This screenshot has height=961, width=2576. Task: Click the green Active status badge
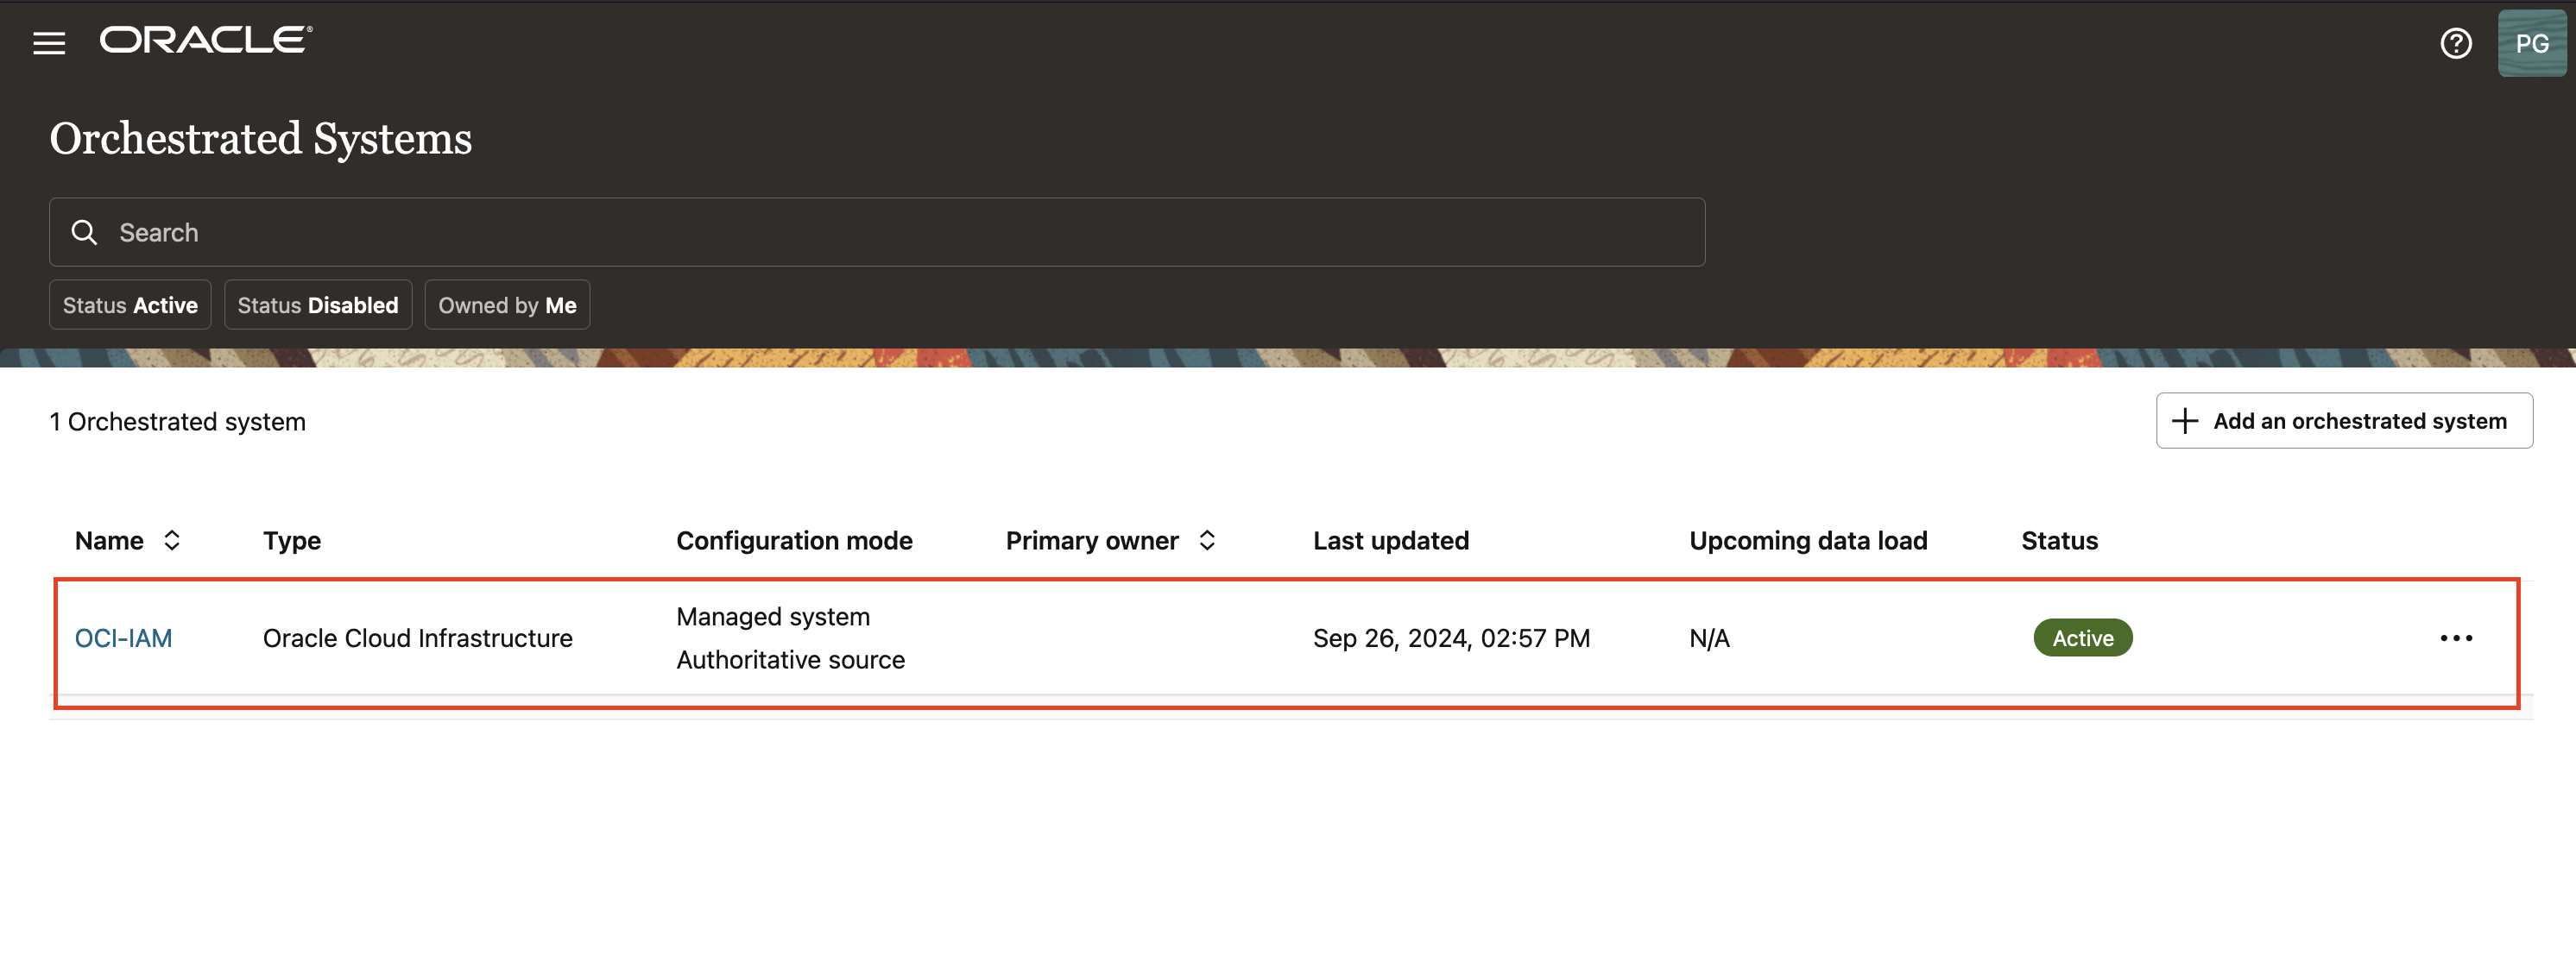coord(2082,638)
